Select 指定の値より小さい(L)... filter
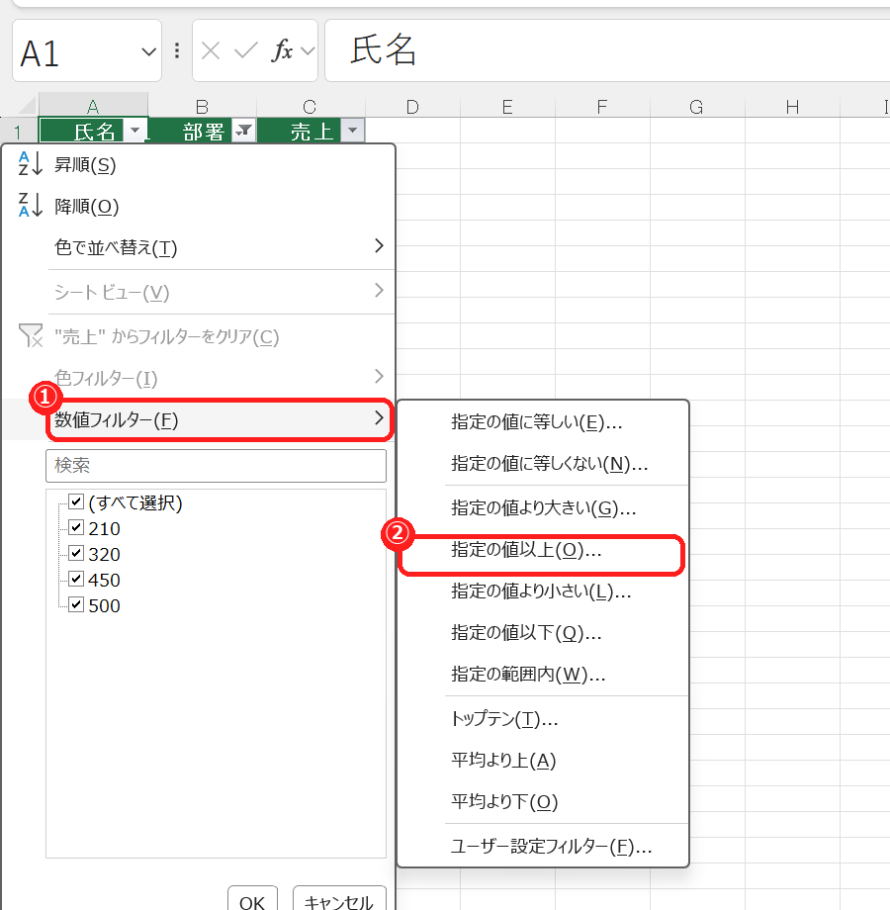The height and width of the screenshot is (910, 890). [543, 591]
